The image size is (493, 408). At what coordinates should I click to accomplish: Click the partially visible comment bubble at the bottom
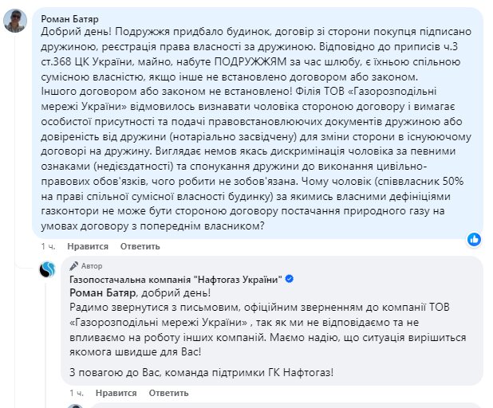279,406
